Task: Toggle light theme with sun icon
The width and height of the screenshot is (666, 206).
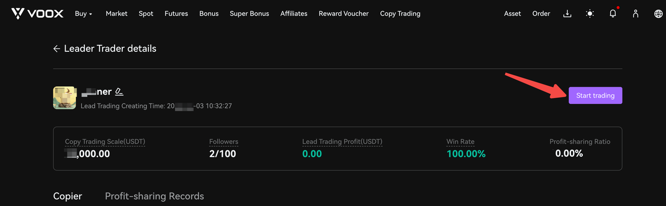Action: pos(590,13)
